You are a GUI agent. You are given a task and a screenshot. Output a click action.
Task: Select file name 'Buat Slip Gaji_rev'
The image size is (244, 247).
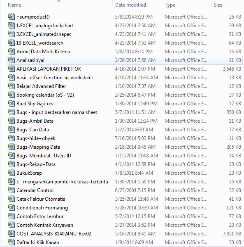[x=35, y=104]
